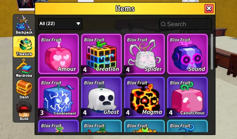Screen dimensions: 237x139
Task: Open the Build avatar icon
Action: [x=24, y=111]
